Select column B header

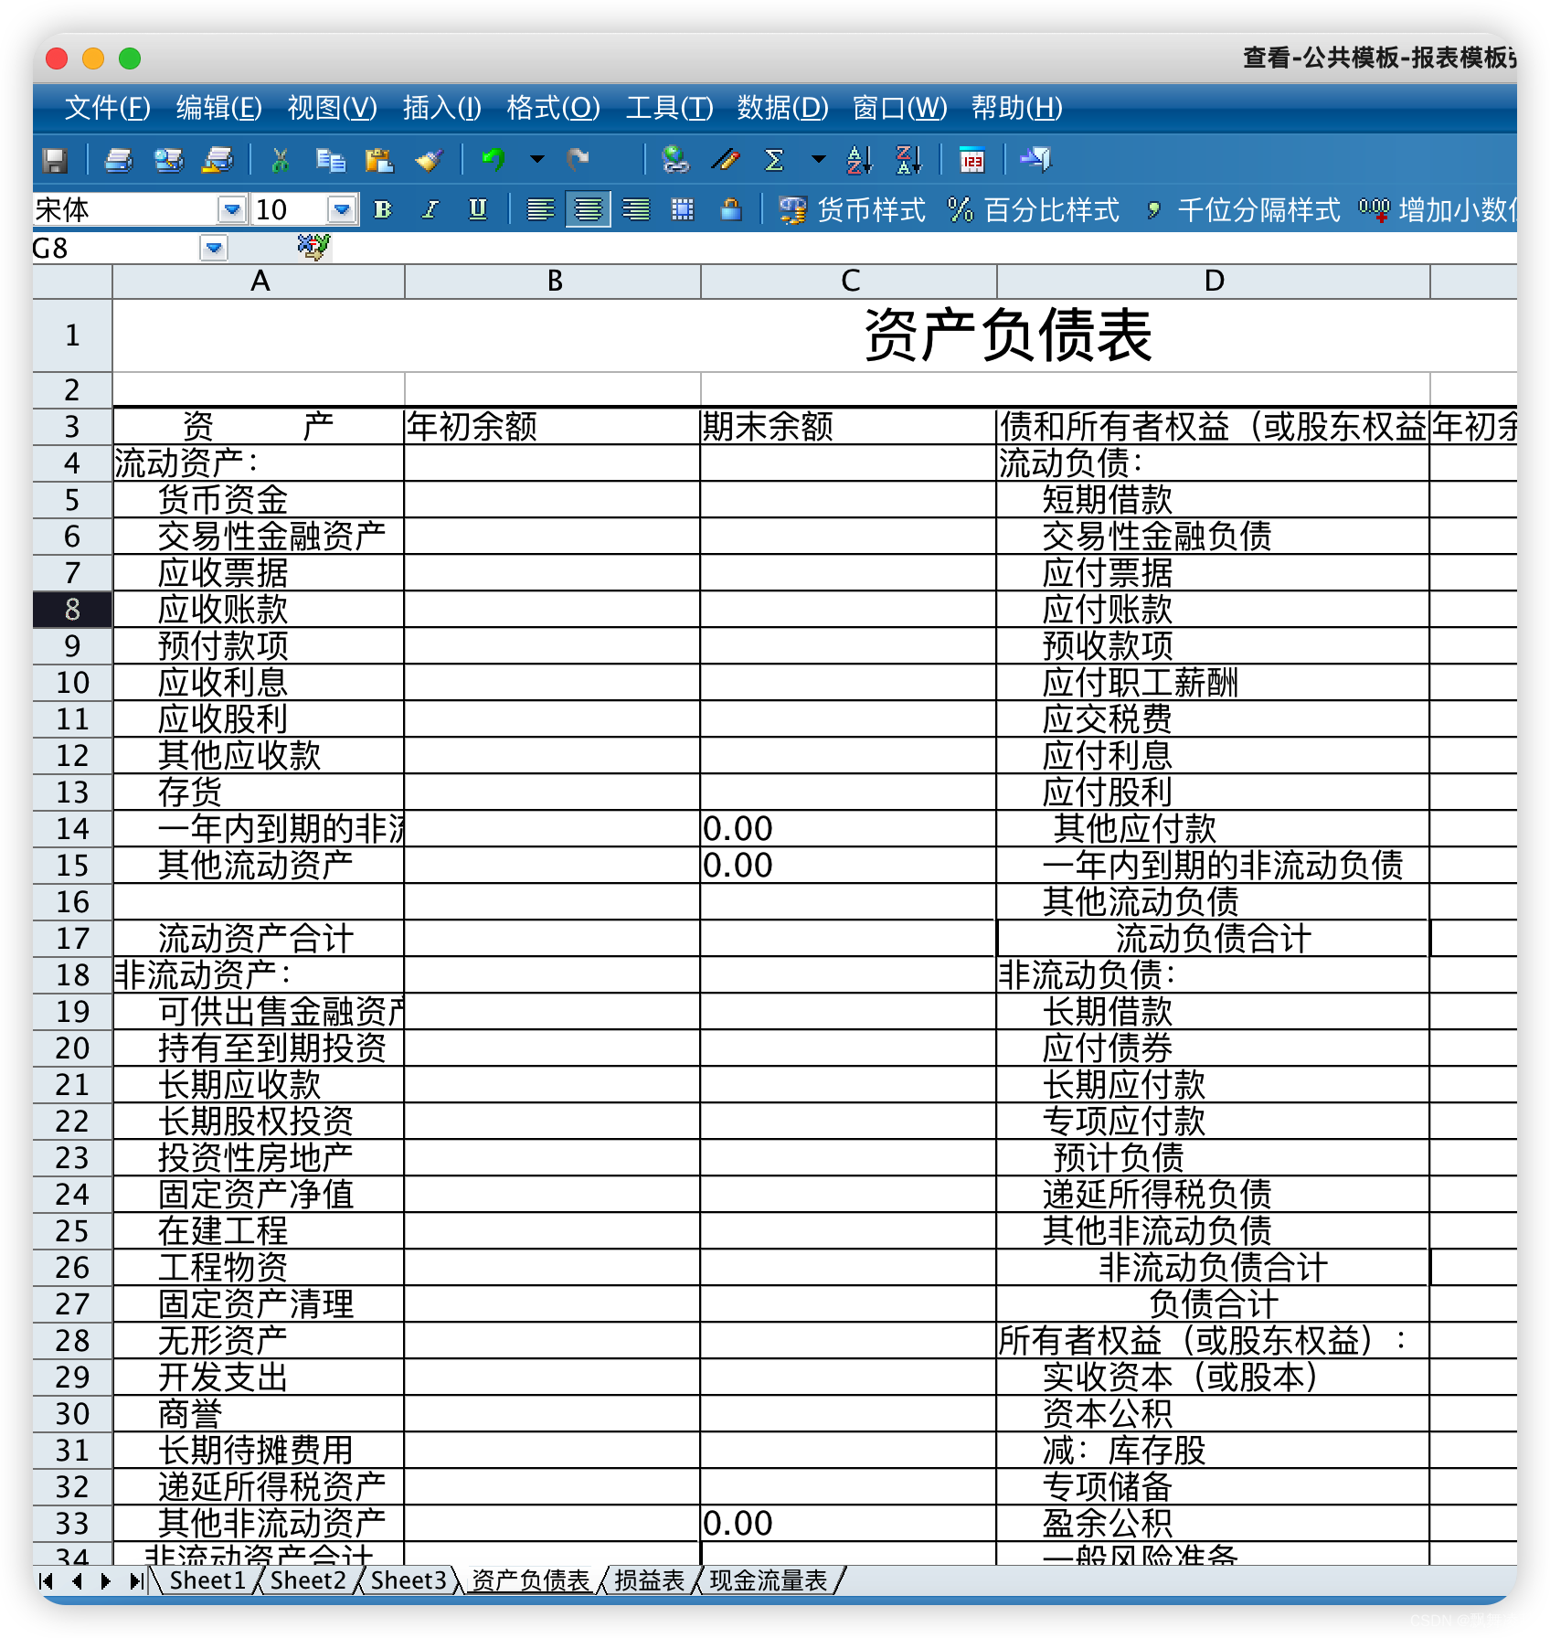[x=554, y=282]
